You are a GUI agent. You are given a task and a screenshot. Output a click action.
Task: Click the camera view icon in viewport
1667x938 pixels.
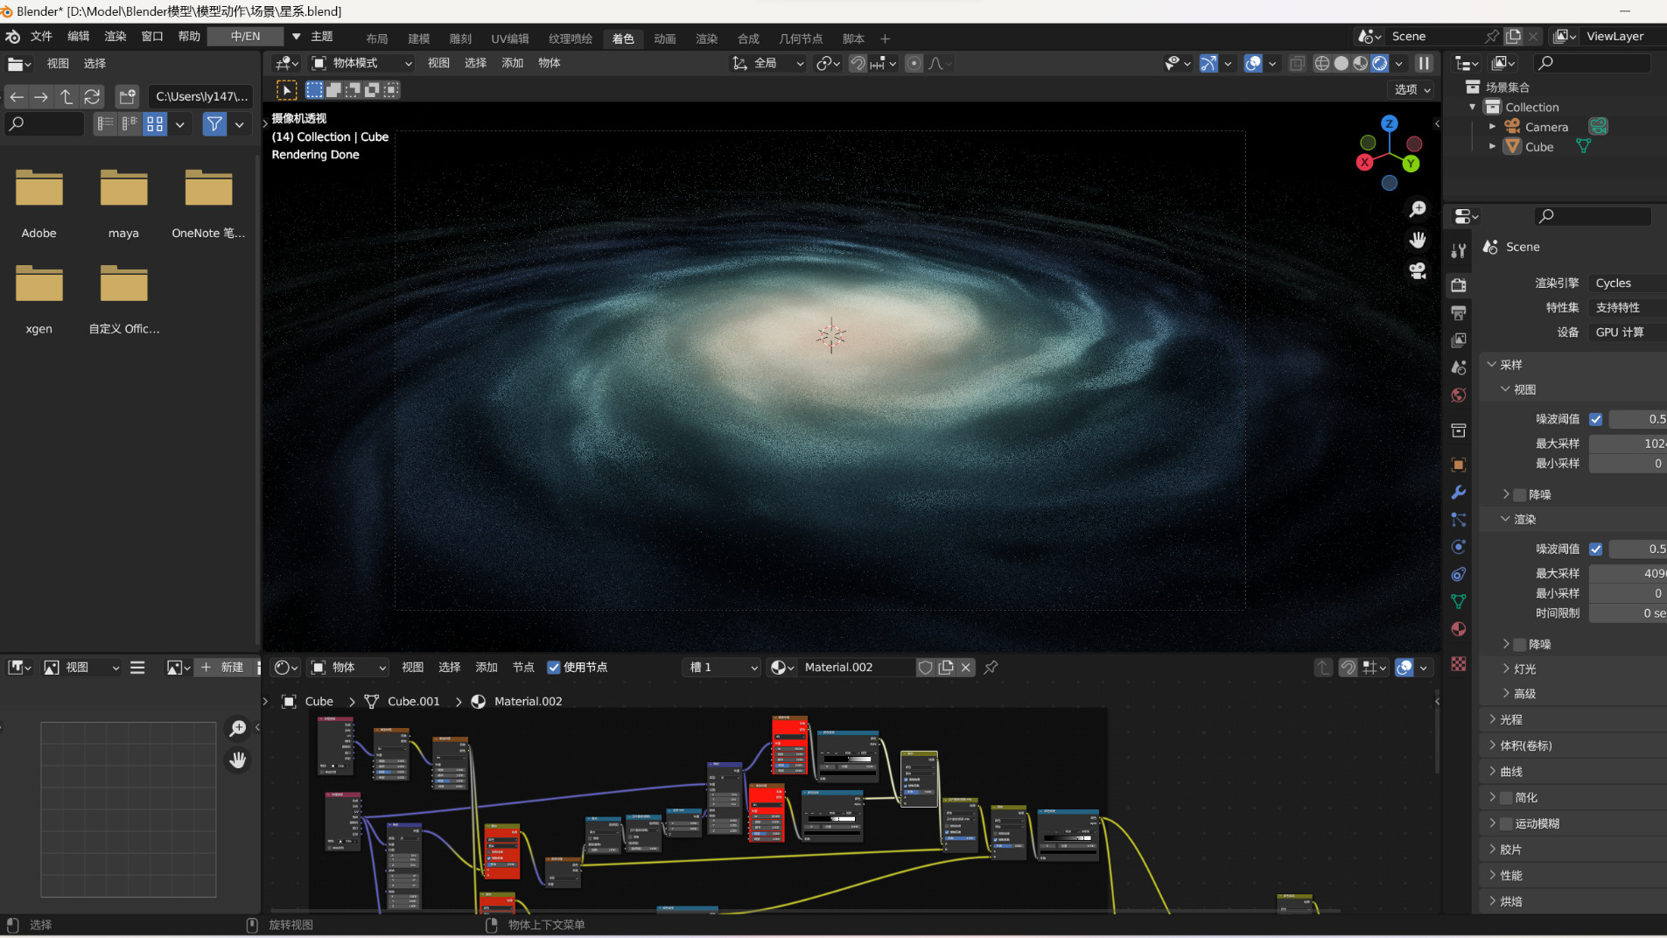pos(1418,271)
